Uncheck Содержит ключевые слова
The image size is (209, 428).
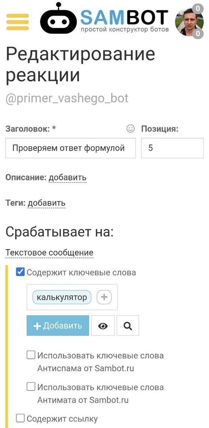pyautogui.click(x=20, y=272)
